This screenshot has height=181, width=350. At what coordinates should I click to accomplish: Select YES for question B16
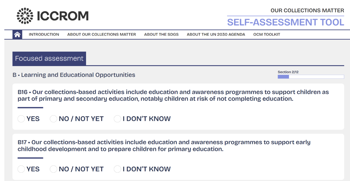(21, 119)
